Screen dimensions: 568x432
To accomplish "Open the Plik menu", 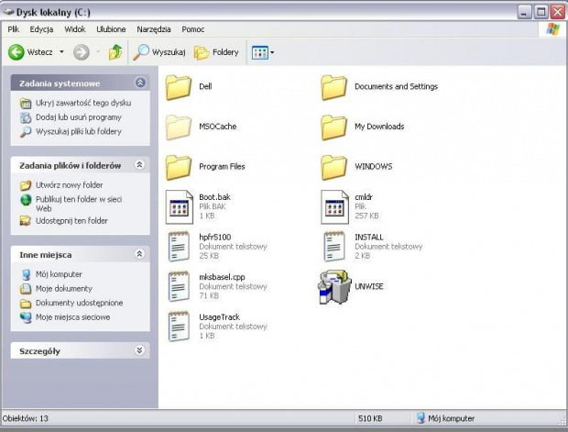I will click(x=14, y=29).
